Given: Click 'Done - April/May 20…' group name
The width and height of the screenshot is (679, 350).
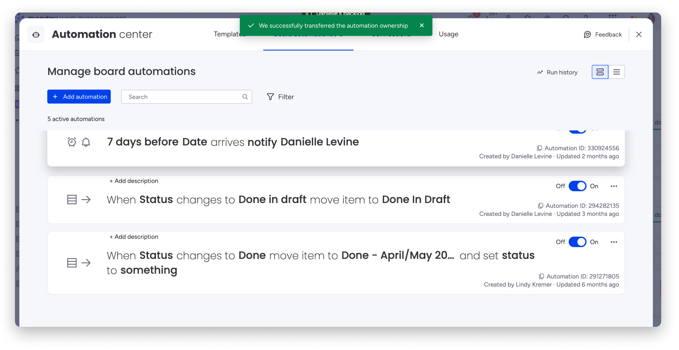Looking at the screenshot, I should coord(398,255).
